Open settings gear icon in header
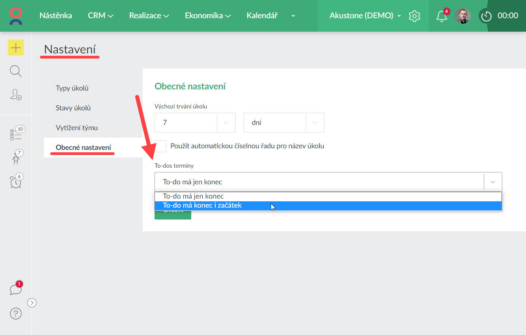The image size is (526, 335). coord(414,16)
